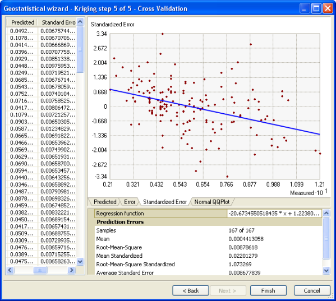336x301 pixels.
Task: Select the Samples row
Action: tap(208, 230)
